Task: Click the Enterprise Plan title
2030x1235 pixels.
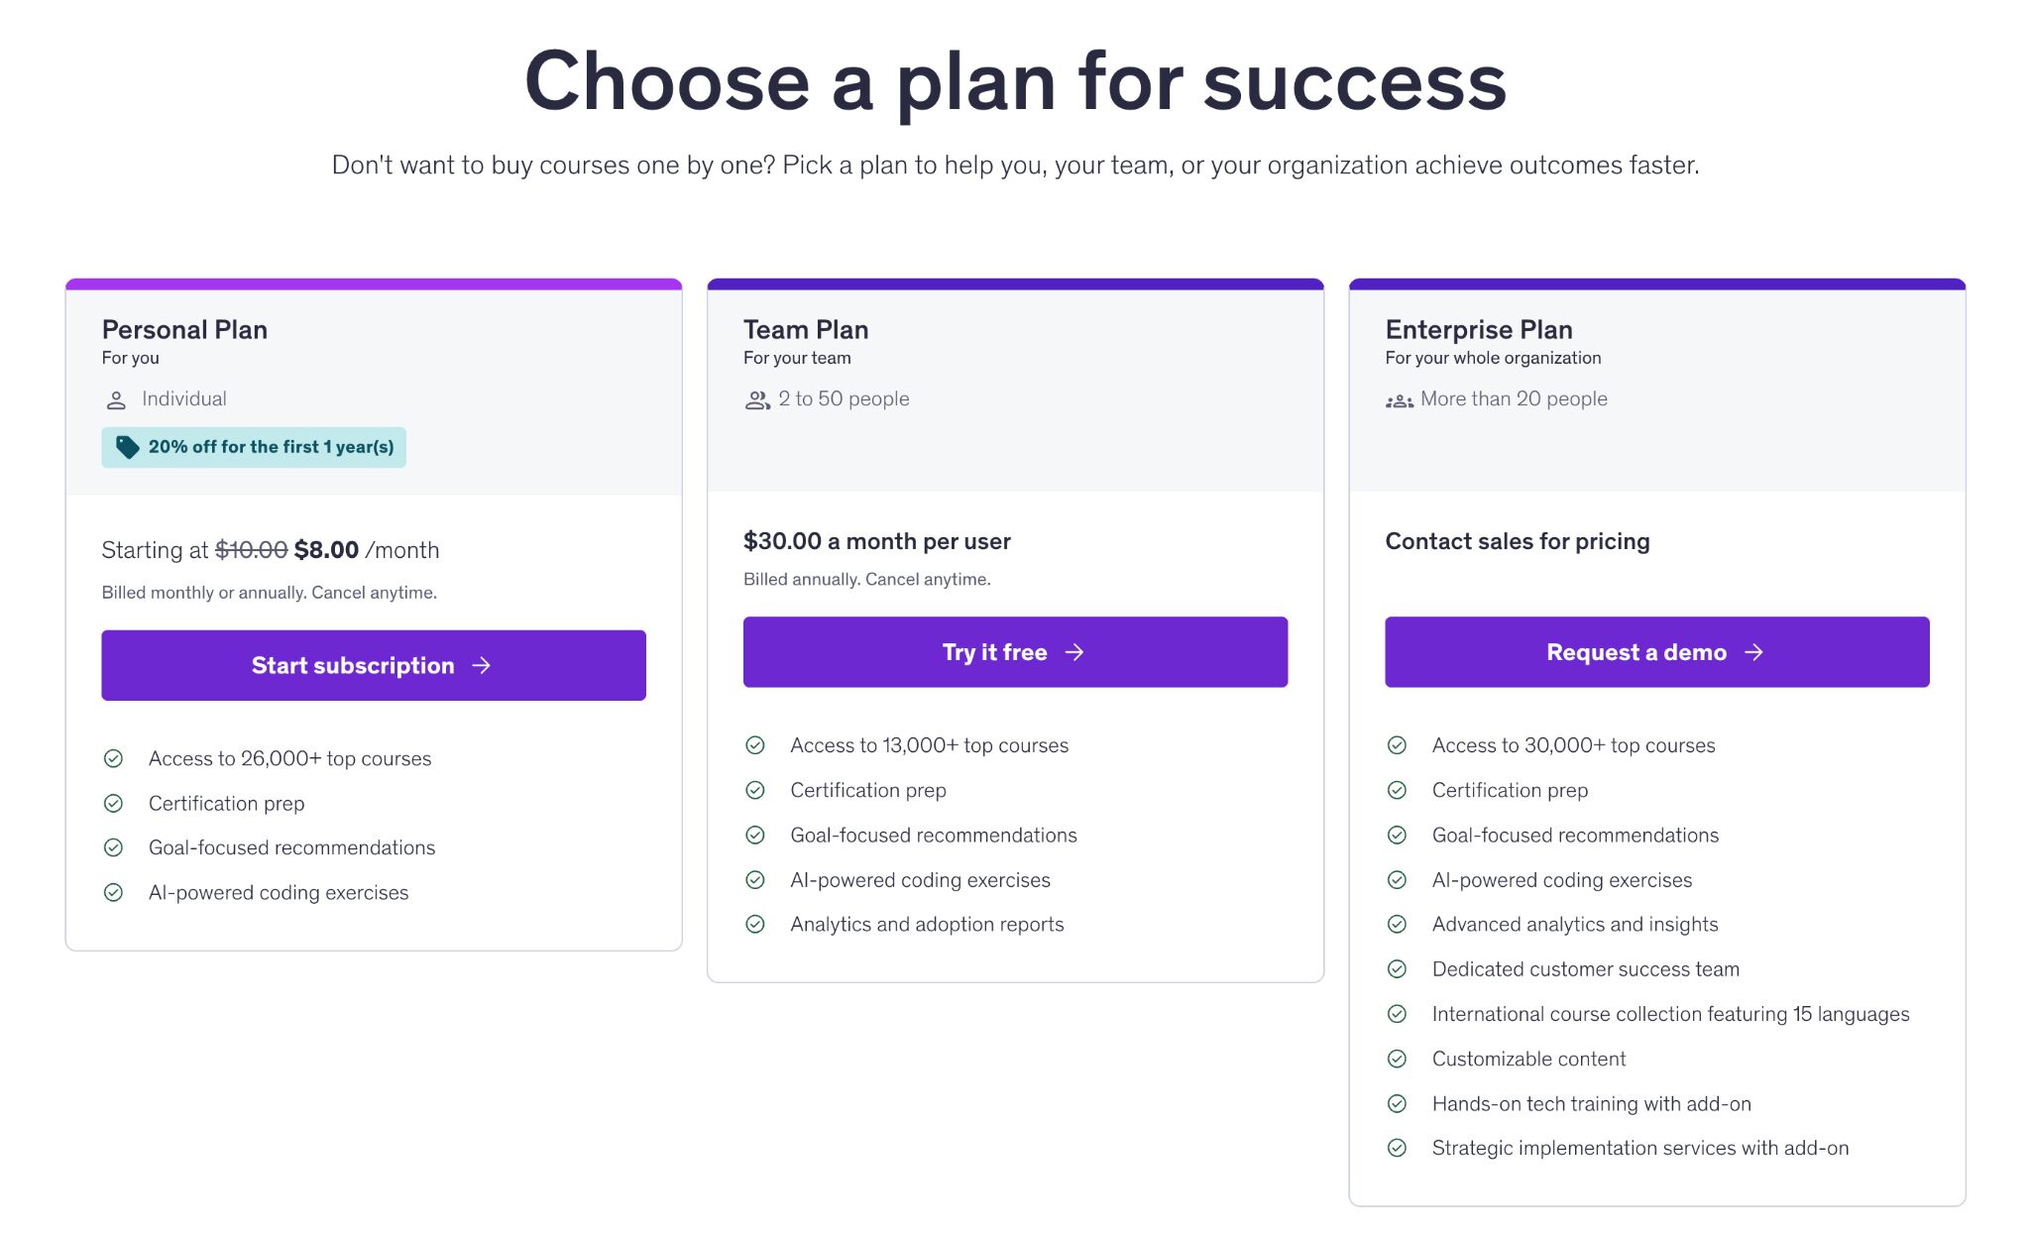Action: point(1479,328)
